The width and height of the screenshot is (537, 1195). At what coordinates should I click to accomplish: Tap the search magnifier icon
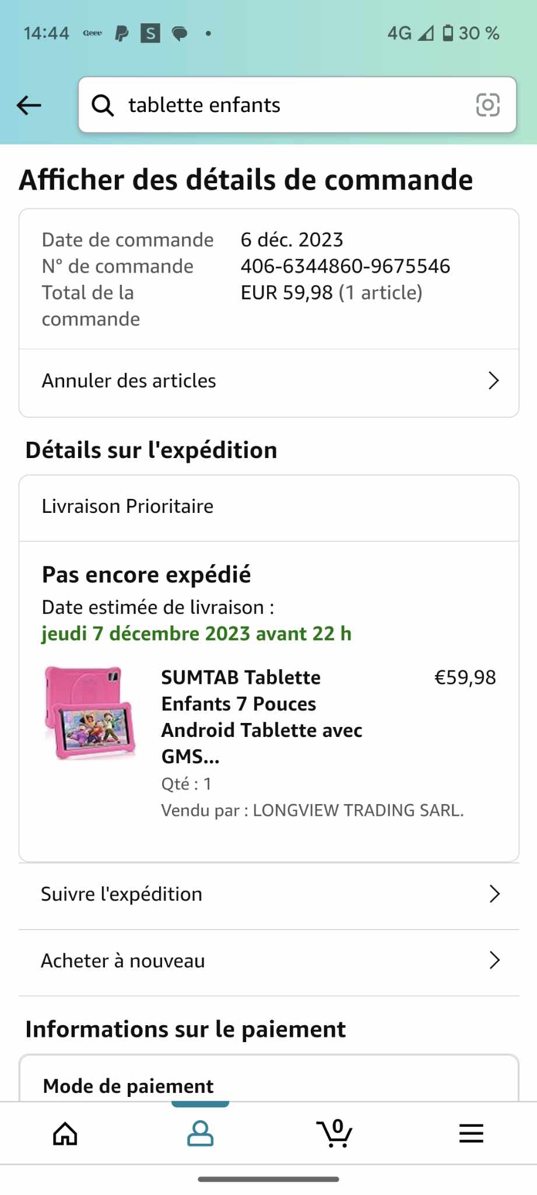point(103,106)
